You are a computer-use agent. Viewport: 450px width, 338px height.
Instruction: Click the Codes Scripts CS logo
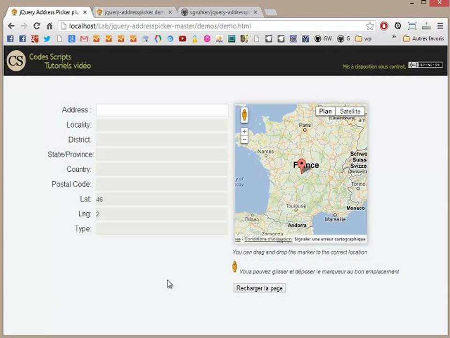(x=16, y=61)
